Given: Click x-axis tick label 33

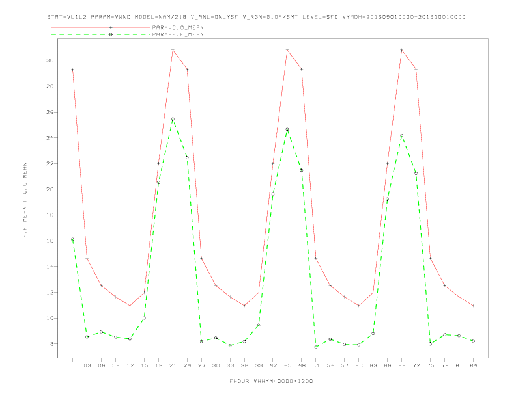Looking at the screenshot, I should point(230,365).
